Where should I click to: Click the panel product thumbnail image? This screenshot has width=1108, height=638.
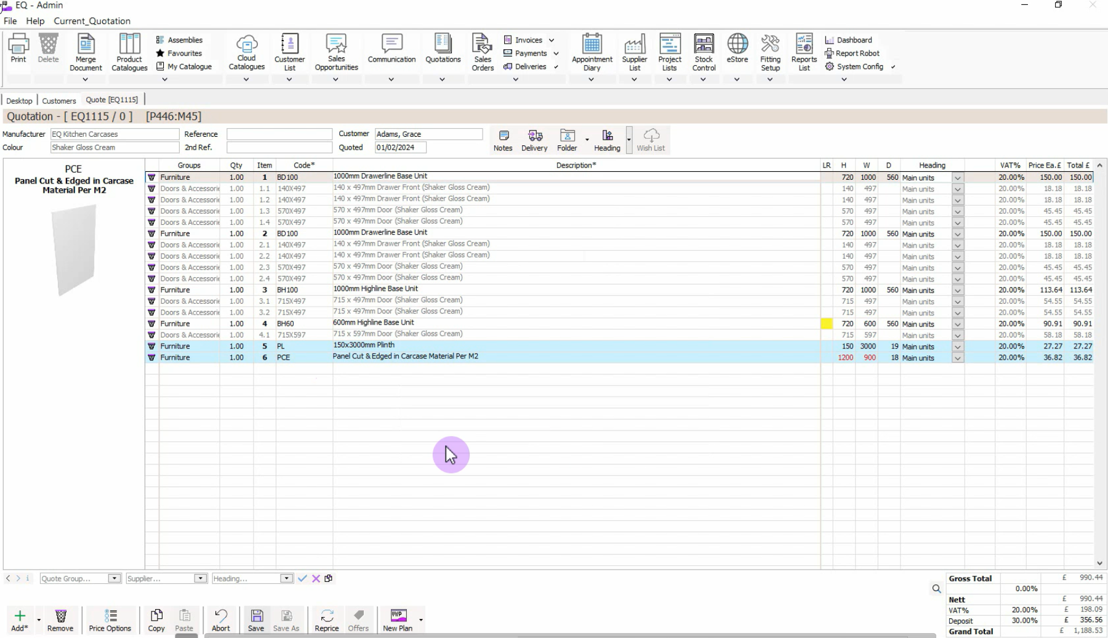(x=74, y=250)
